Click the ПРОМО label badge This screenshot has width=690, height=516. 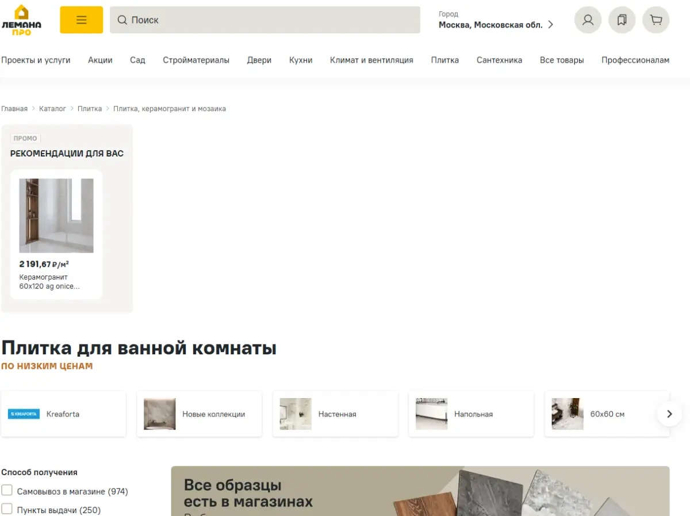click(x=25, y=139)
